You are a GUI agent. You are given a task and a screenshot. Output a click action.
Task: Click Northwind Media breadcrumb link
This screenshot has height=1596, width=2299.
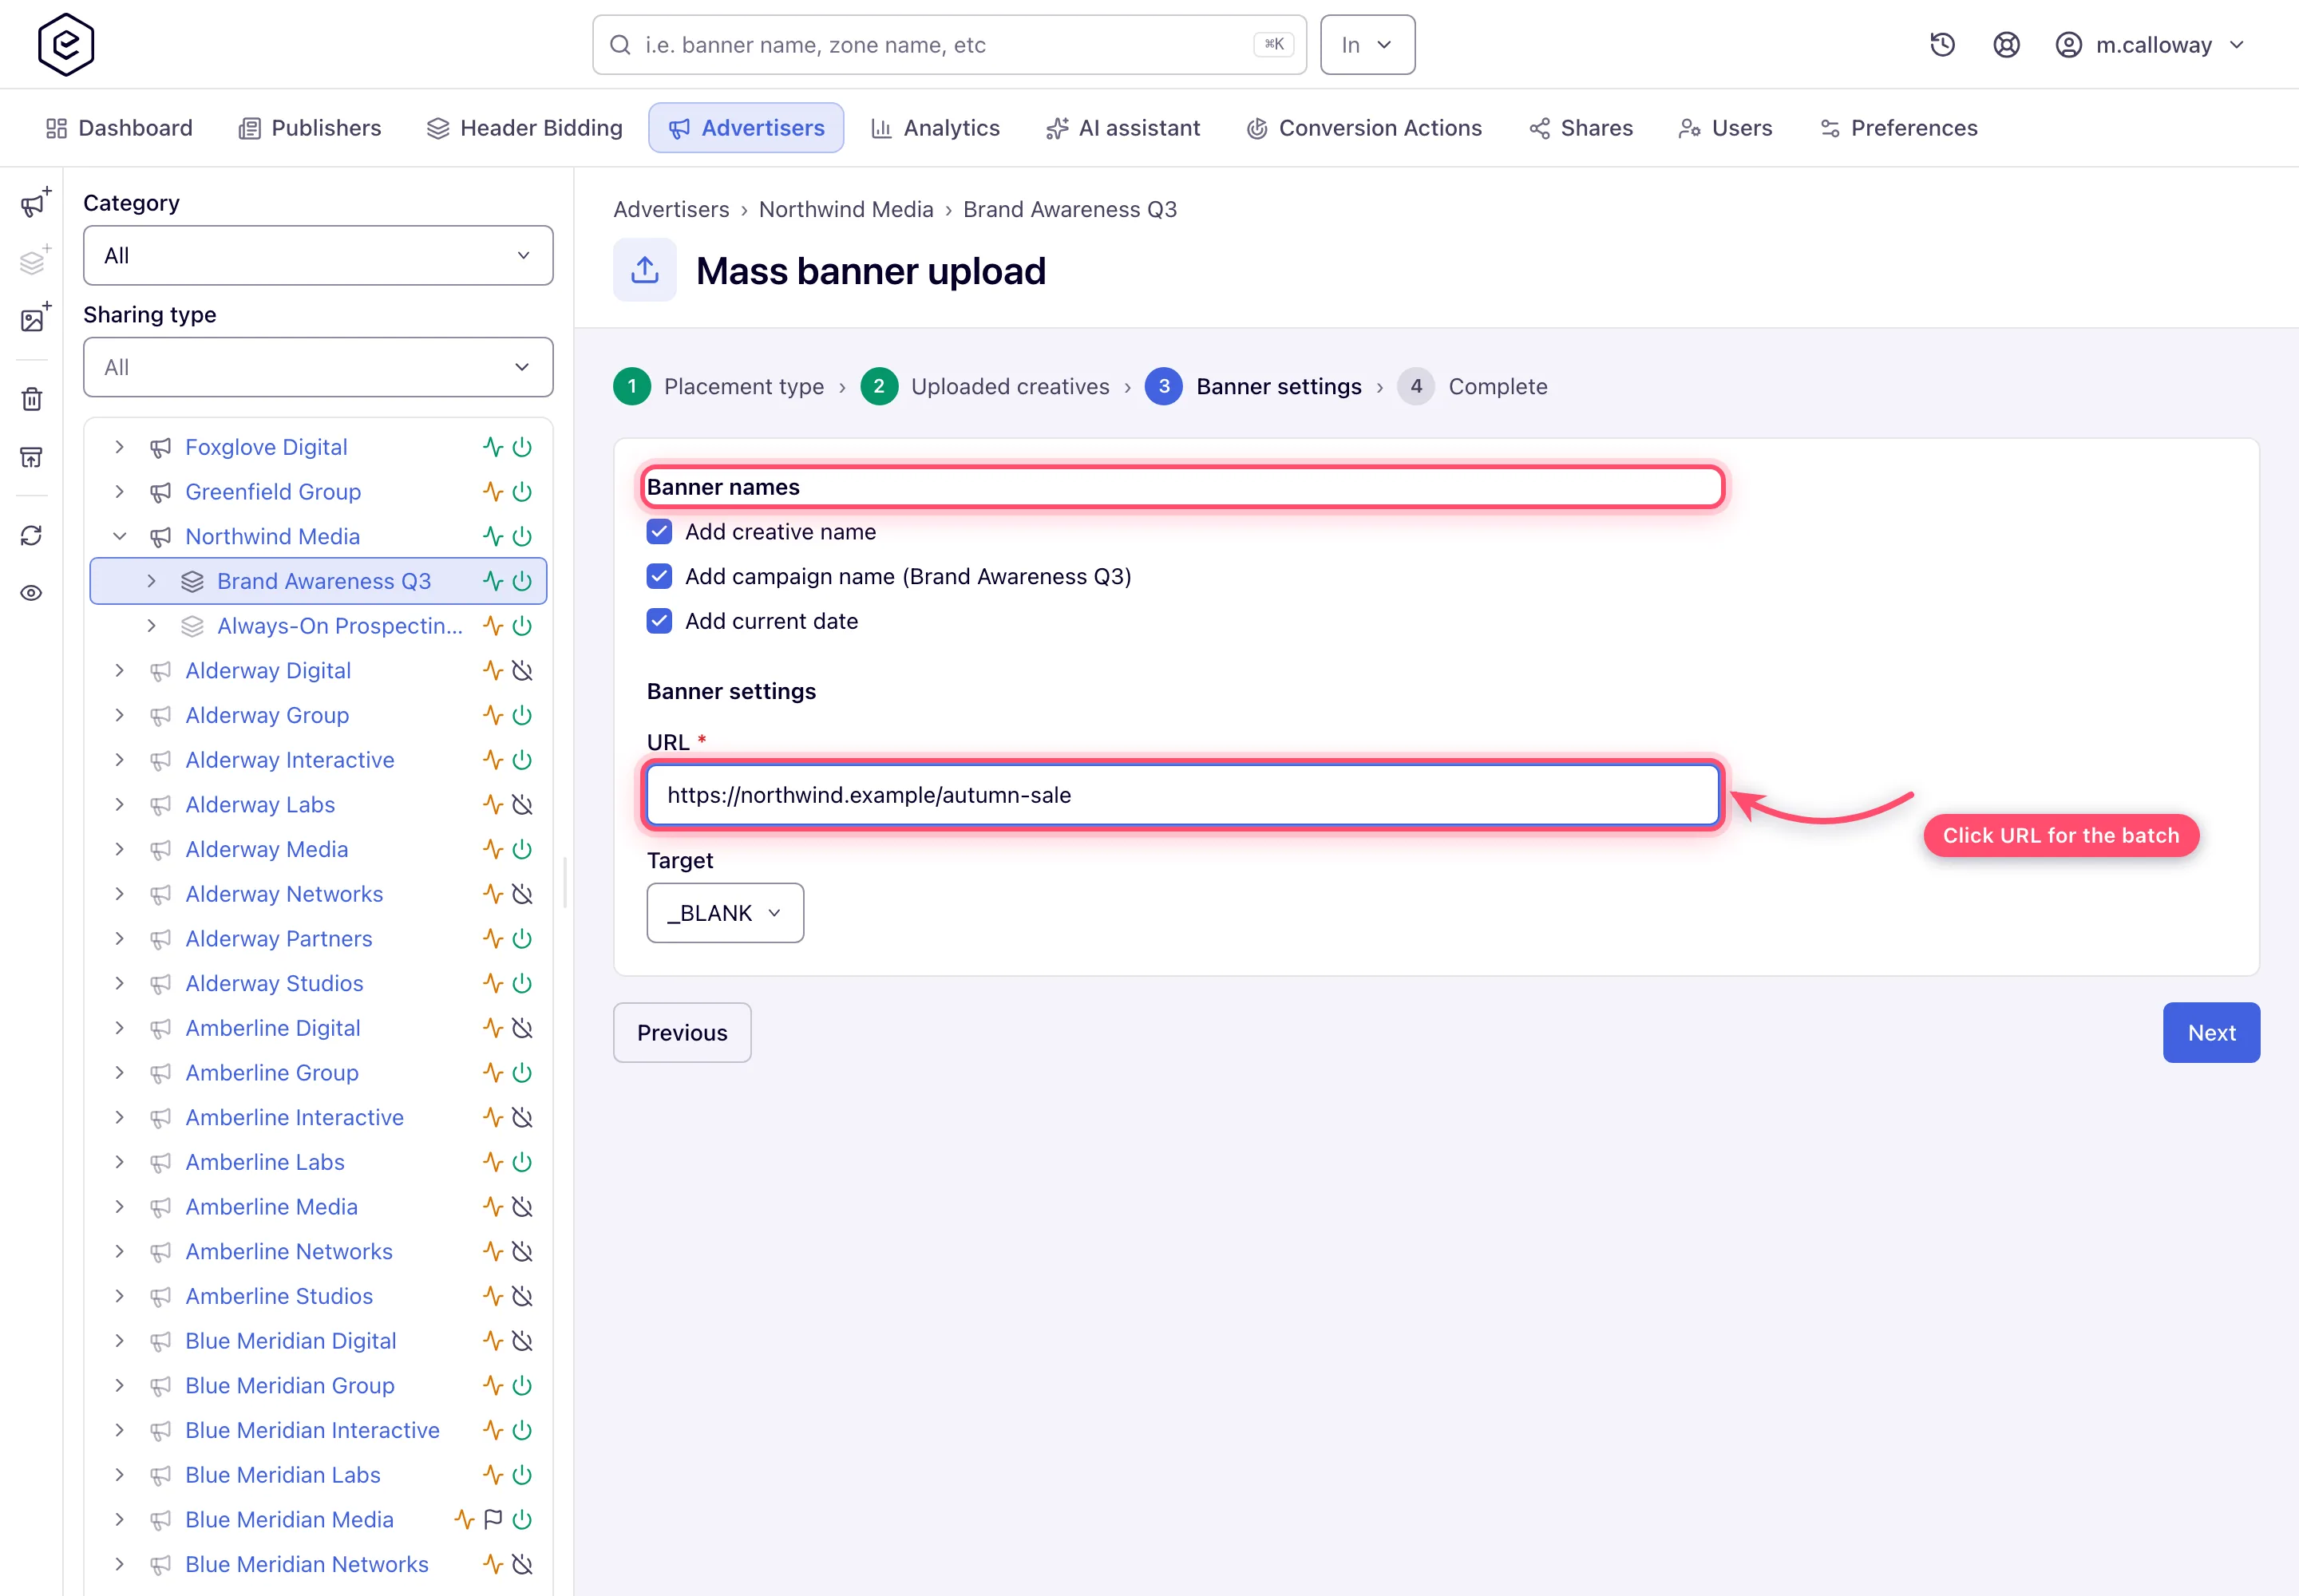click(845, 210)
